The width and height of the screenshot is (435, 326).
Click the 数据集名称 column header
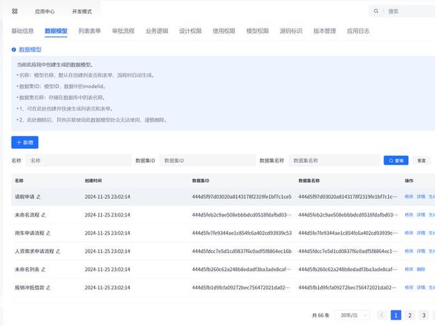click(x=309, y=181)
